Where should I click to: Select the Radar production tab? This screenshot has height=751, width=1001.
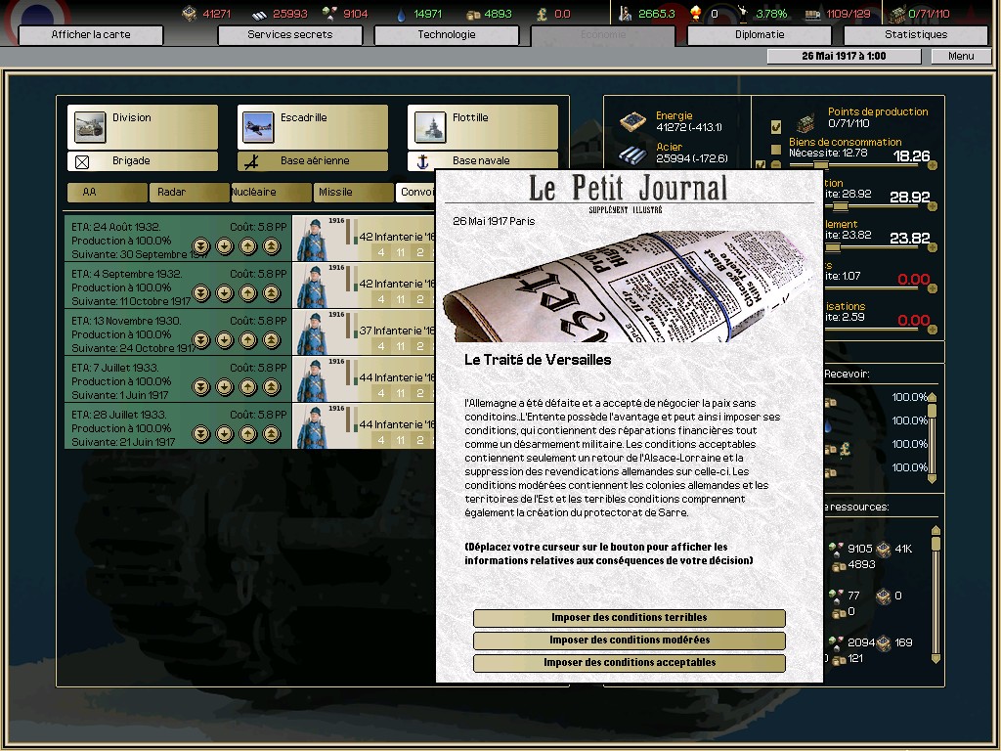tap(189, 193)
